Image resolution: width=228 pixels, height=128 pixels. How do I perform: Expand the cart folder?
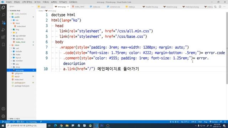(x=11, y=48)
